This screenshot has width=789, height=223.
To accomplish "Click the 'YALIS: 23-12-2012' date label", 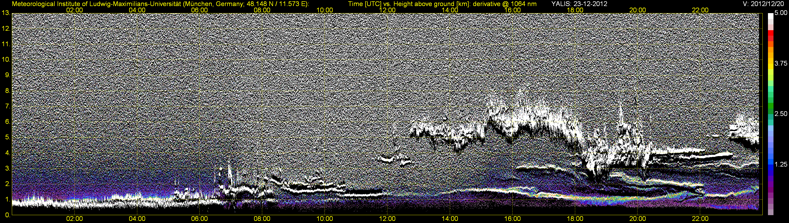I will click(x=579, y=4).
